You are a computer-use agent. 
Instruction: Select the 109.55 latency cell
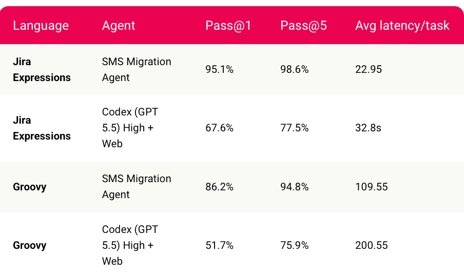372,187
